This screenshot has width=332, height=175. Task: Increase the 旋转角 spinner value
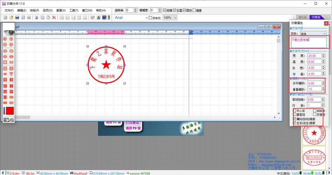(135, 9)
